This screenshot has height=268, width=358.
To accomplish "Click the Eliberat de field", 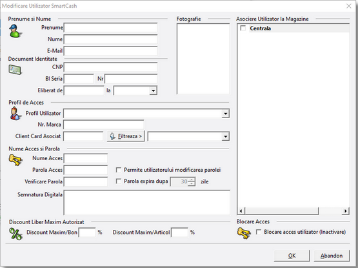I will [84, 90].
